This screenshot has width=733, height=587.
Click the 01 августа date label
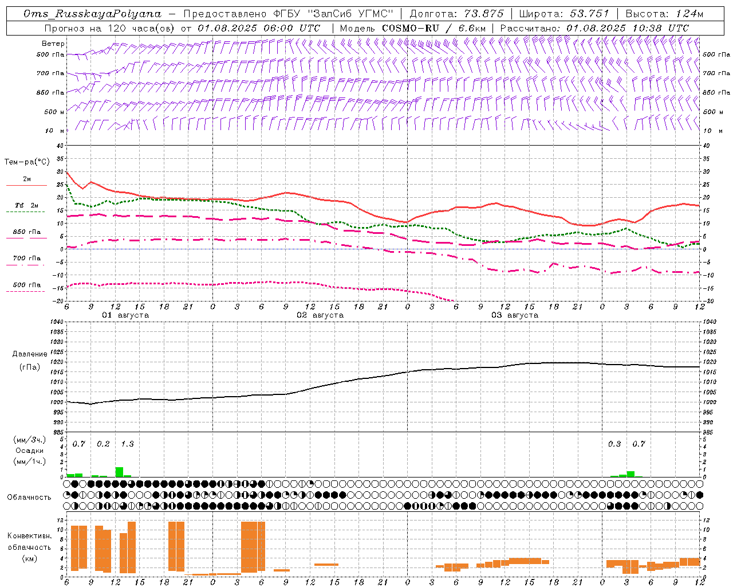coord(125,315)
